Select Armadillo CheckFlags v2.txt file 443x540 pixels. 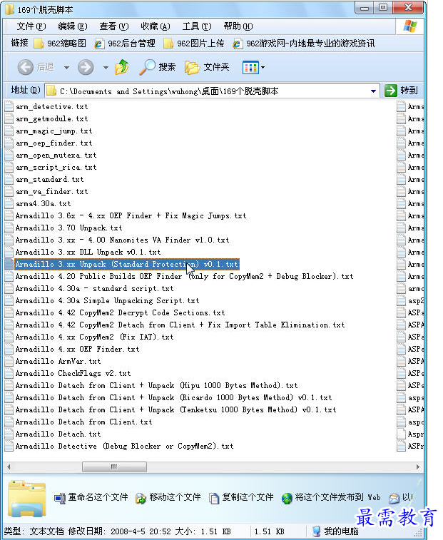[73, 373]
